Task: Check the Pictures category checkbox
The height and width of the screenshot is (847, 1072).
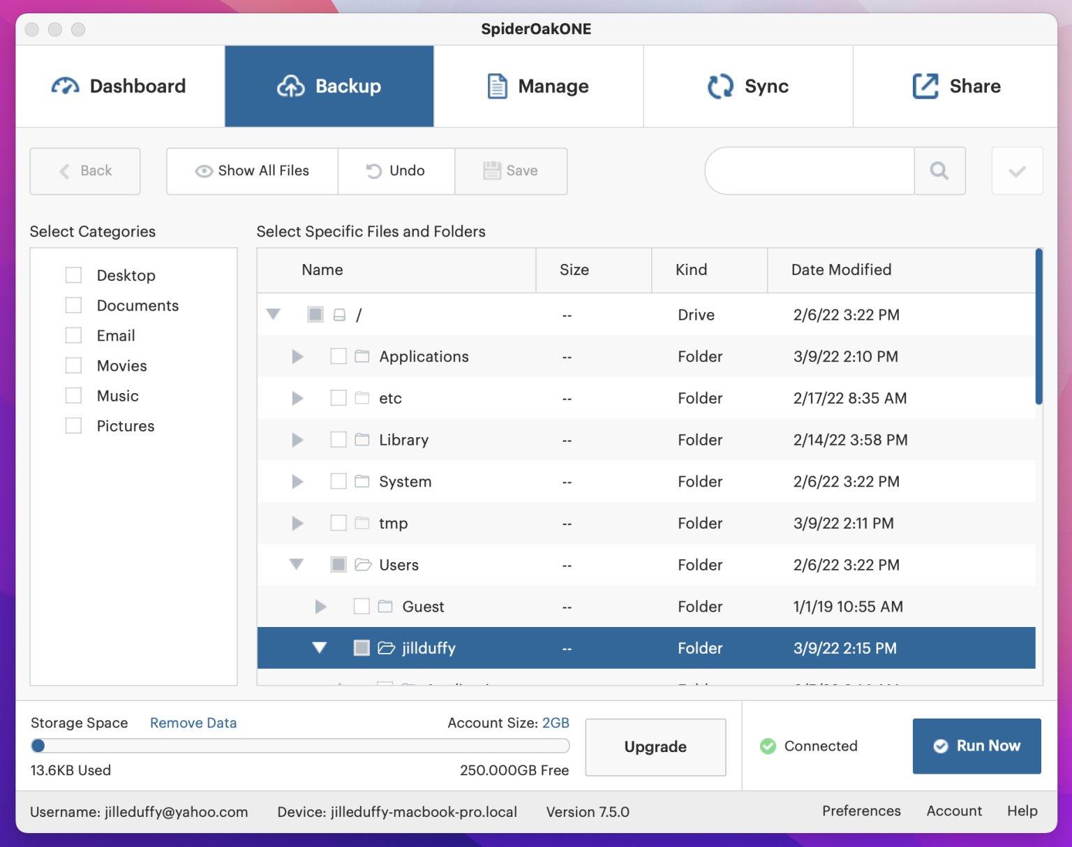Action: [x=73, y=426]
